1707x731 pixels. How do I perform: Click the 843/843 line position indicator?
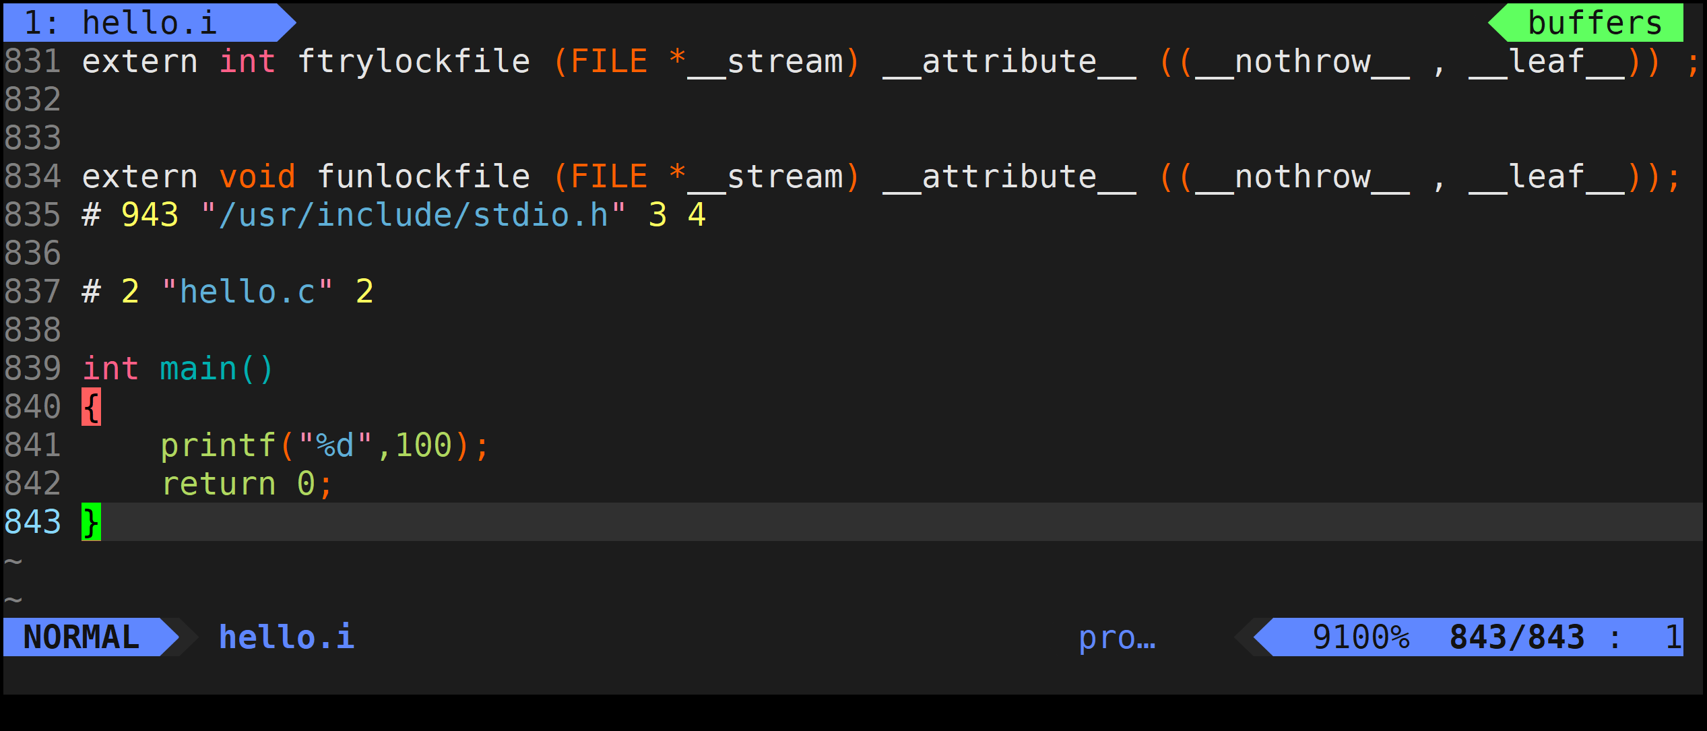1516,637
